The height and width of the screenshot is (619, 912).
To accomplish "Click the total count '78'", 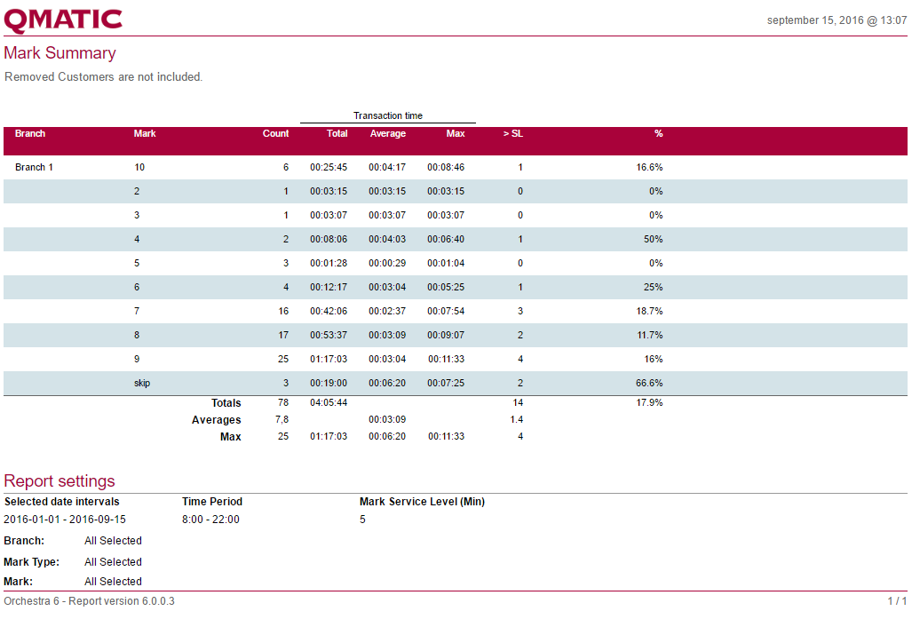I will coord(283,402).
